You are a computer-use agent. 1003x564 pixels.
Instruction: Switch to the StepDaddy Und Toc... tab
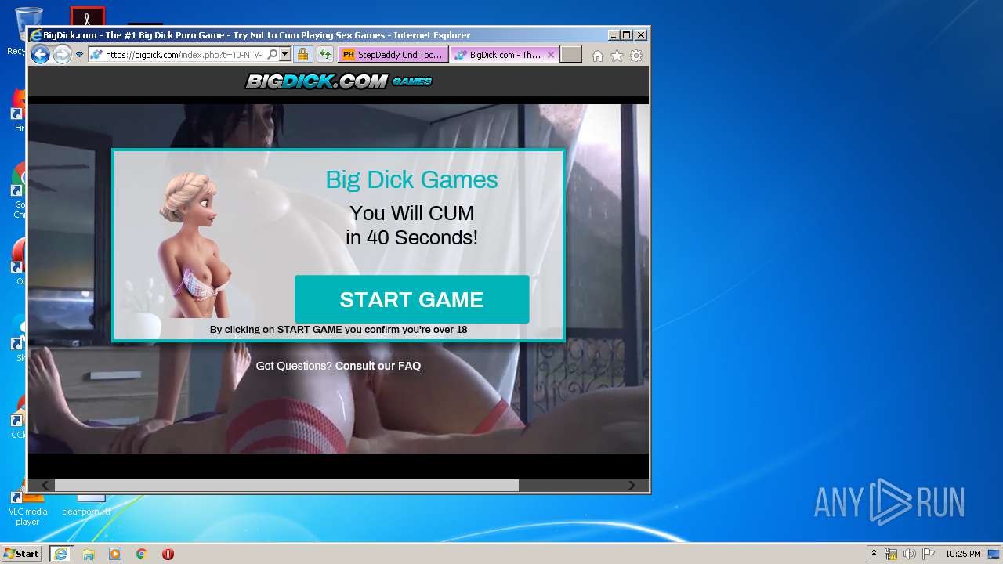point(393,55)
